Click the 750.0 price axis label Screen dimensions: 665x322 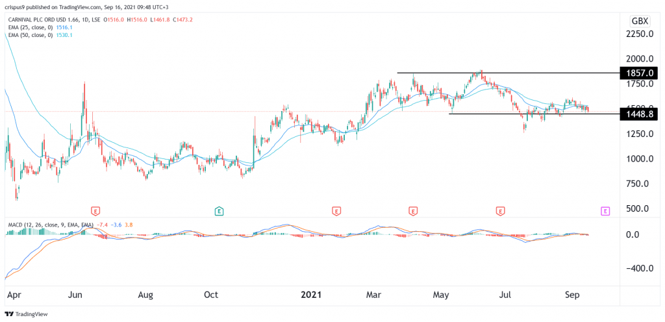point(639,184)
